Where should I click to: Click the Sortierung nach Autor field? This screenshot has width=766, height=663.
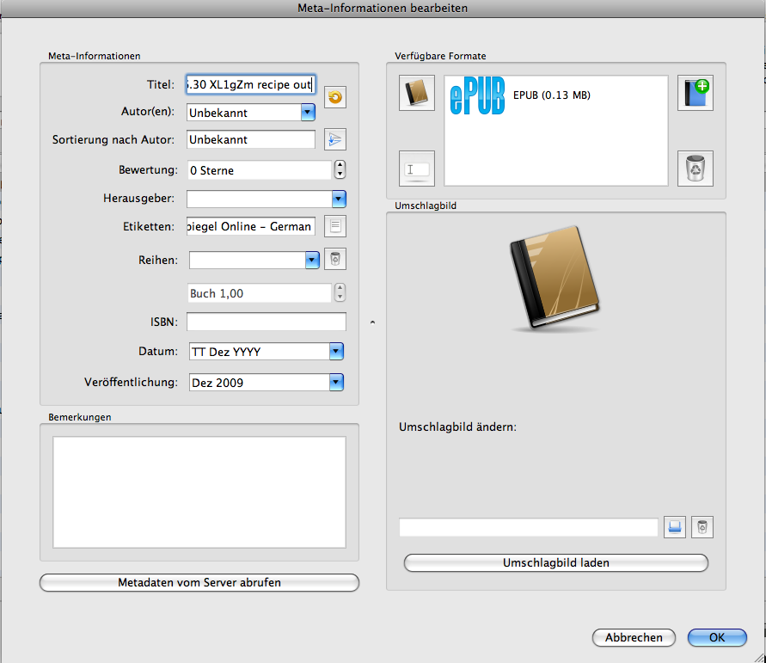(x=251, y=139)
